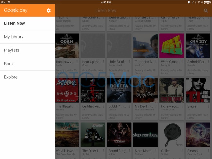The image size is (212, 159).
Task: Click the 'Janie Lidell' artist name
Action: click(115, 65)
